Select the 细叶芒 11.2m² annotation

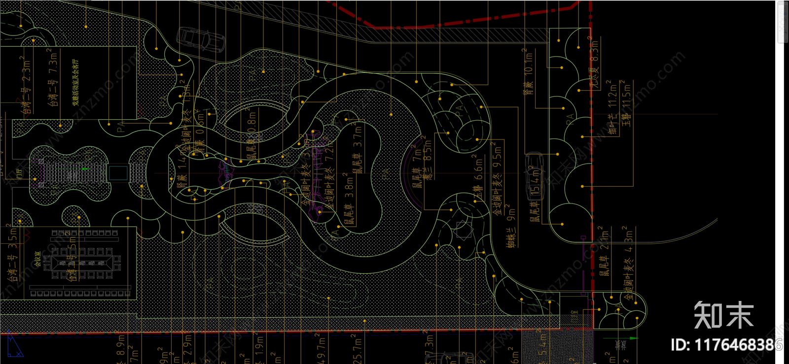click(612, 107)
